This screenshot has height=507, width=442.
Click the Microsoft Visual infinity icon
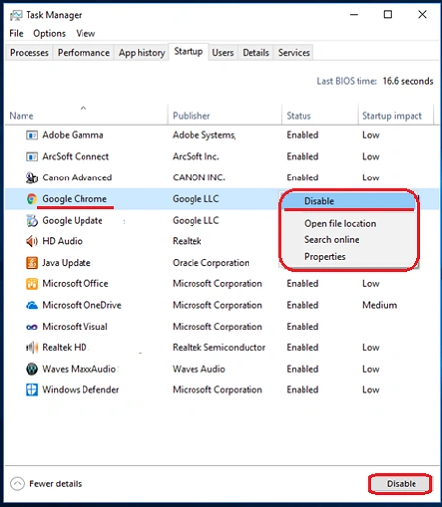point(31,327)
